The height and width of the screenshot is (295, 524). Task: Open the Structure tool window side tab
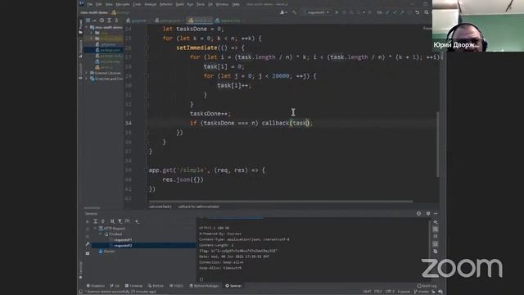point(80,48)
